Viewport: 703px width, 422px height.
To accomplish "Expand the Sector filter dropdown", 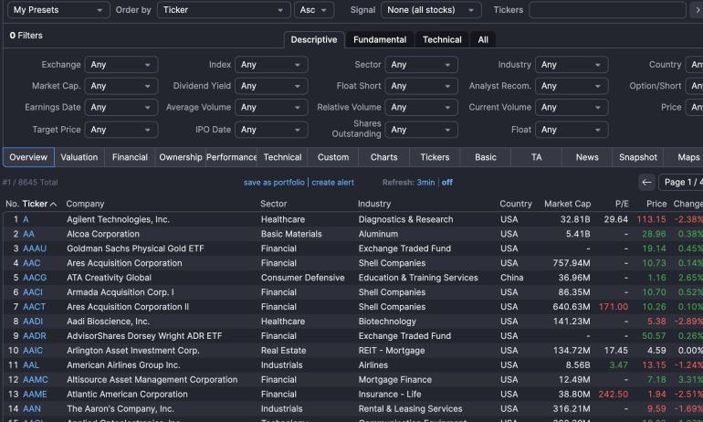I will (x=420, y=65).
